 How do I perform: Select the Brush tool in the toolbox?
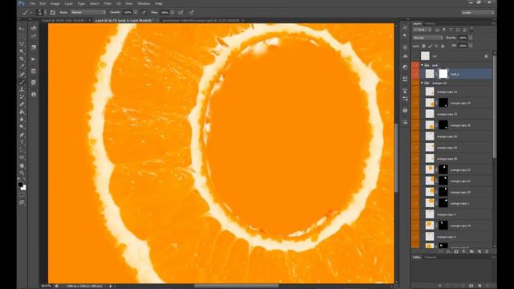pos(22,82)
